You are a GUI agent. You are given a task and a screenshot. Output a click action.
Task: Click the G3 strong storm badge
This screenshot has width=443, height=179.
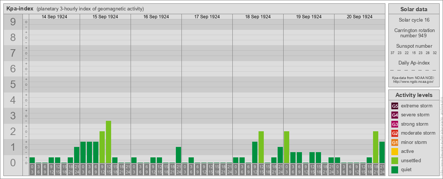395,124
